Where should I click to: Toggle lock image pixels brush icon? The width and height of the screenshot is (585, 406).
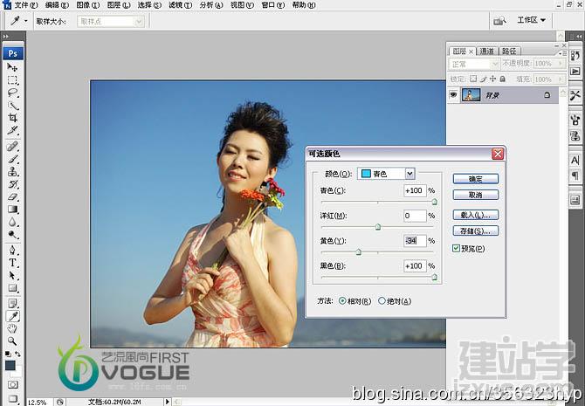[484, 79]
